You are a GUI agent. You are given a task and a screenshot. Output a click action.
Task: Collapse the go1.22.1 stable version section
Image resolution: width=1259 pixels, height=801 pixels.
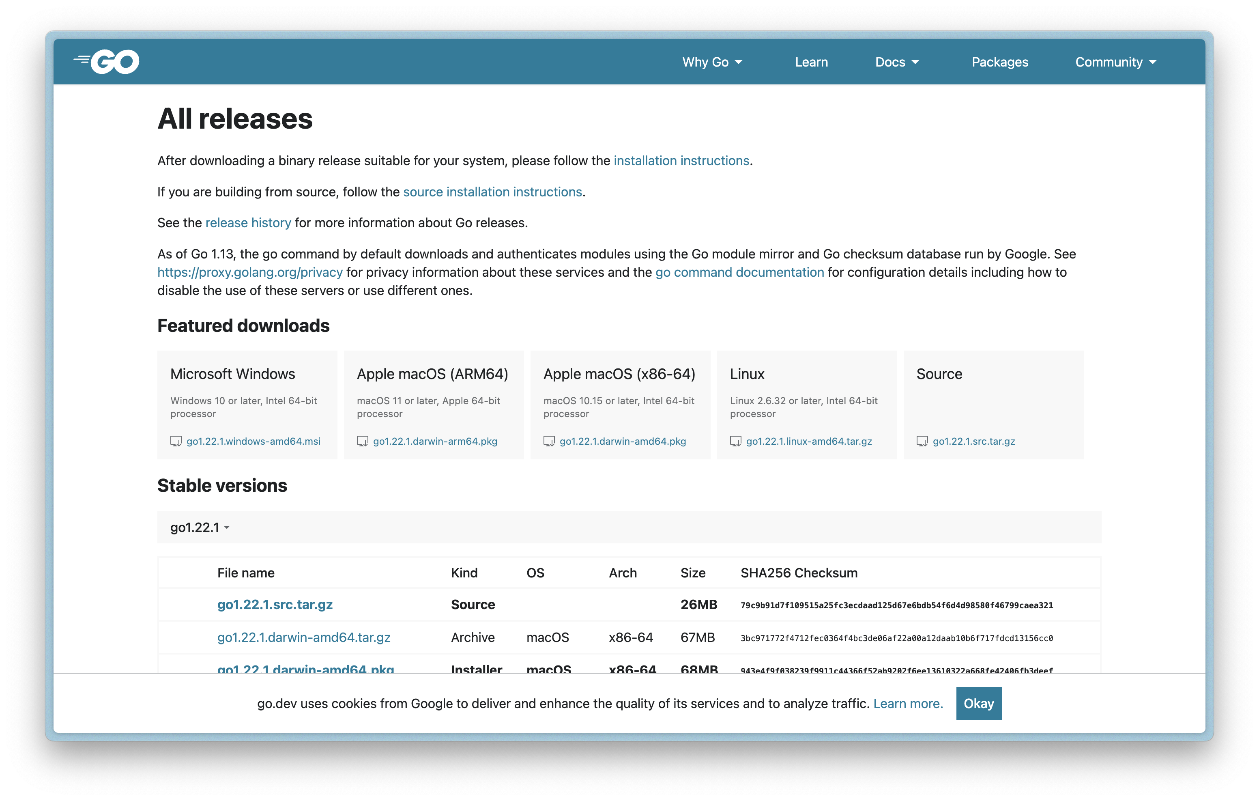pyautogui.click(x=200, y=528)
